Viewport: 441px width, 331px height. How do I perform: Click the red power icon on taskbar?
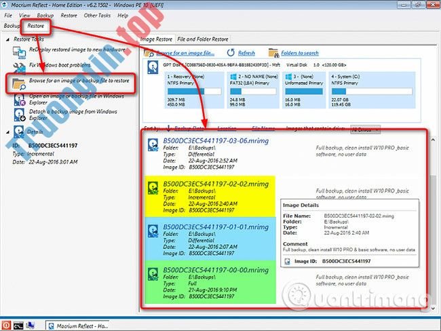click(x=6, y=326)
